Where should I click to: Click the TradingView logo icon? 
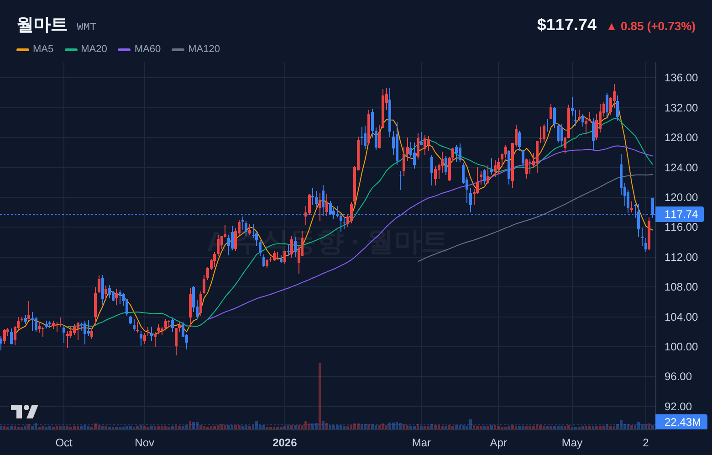coord(25,412)
